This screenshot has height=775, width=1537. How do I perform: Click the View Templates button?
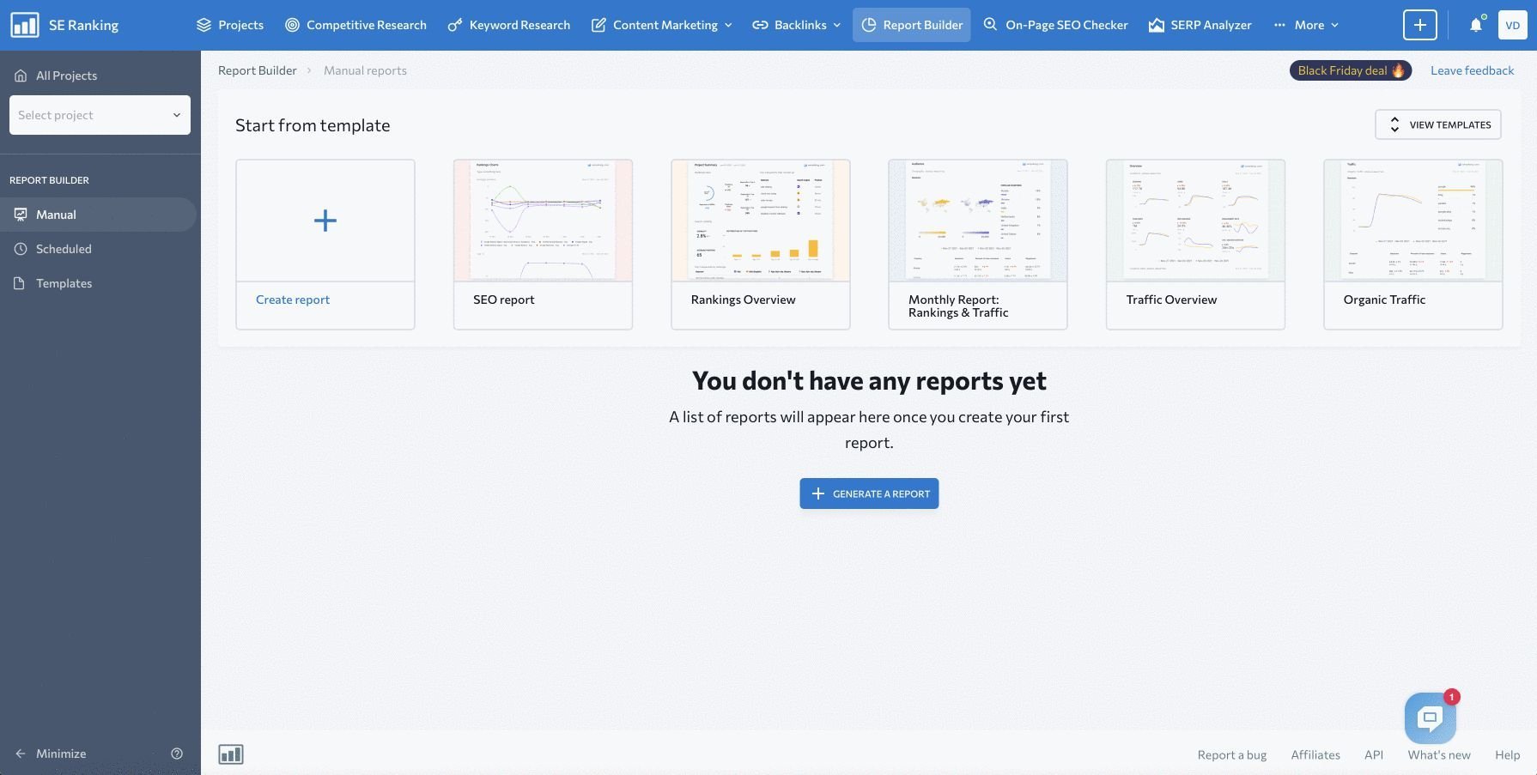1438,124
